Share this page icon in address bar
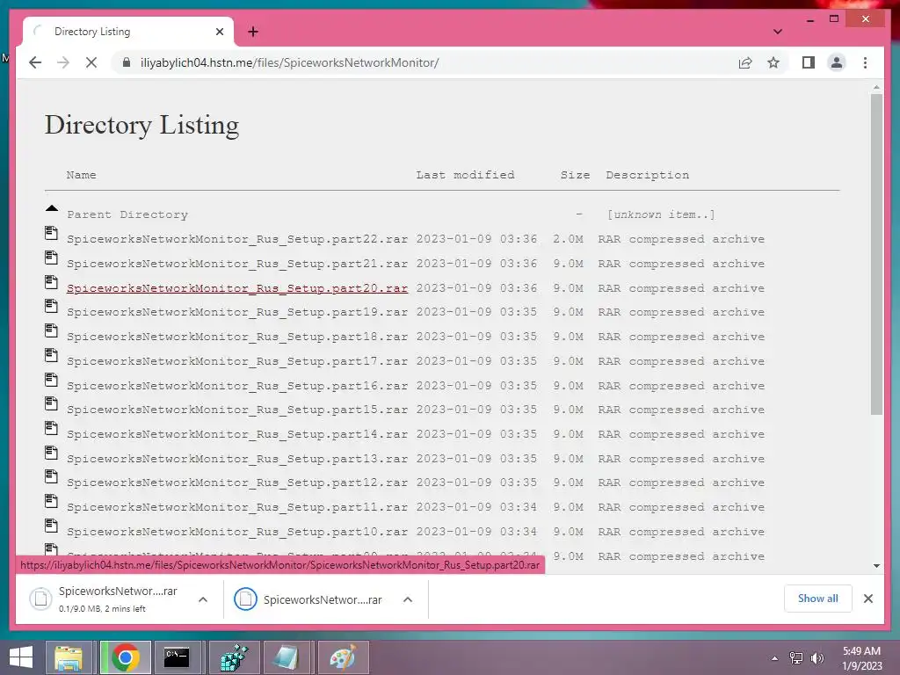 pos(745,62)
